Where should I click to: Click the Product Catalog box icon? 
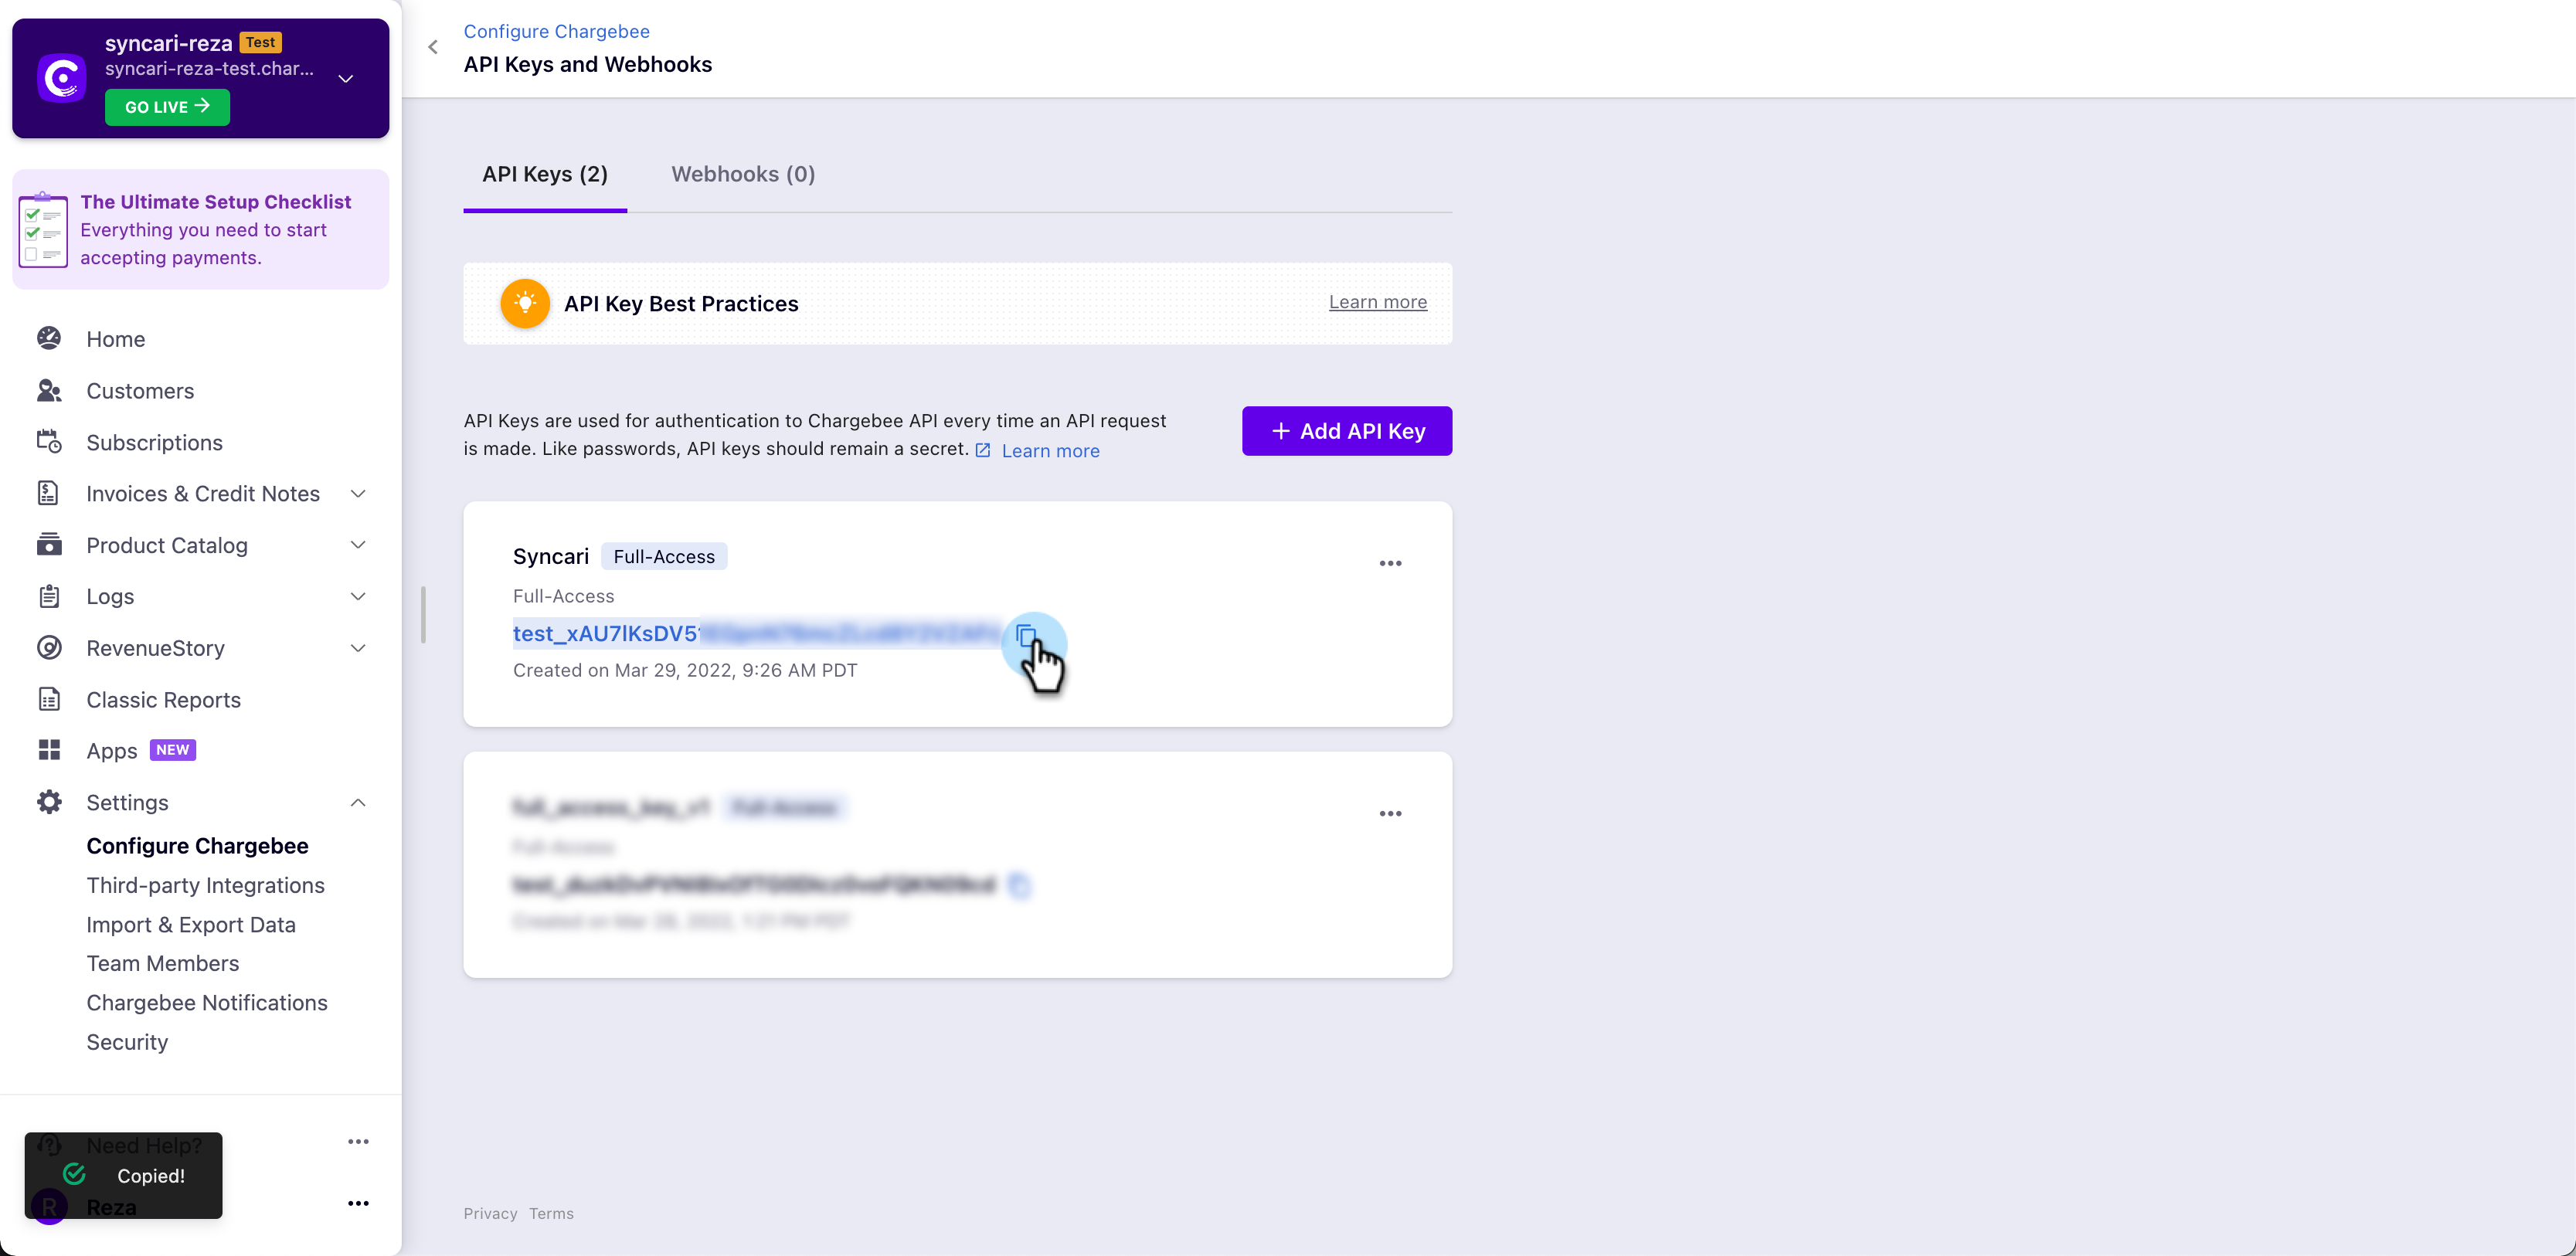49,544
